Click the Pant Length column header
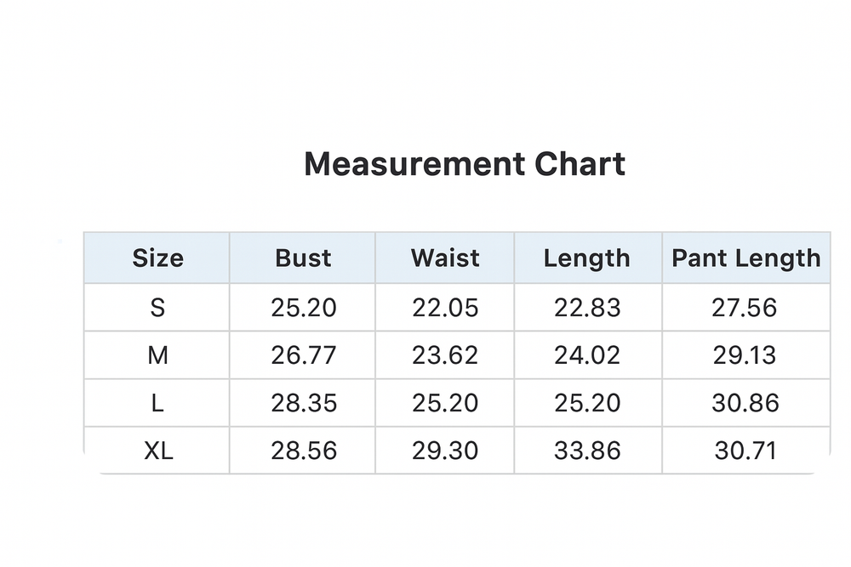Screen dimensions: 851x567 pyautogui.click(x=746, y=258)
